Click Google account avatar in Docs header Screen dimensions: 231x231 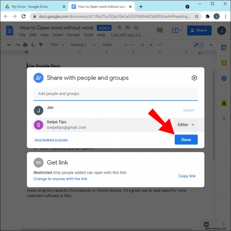221,31
